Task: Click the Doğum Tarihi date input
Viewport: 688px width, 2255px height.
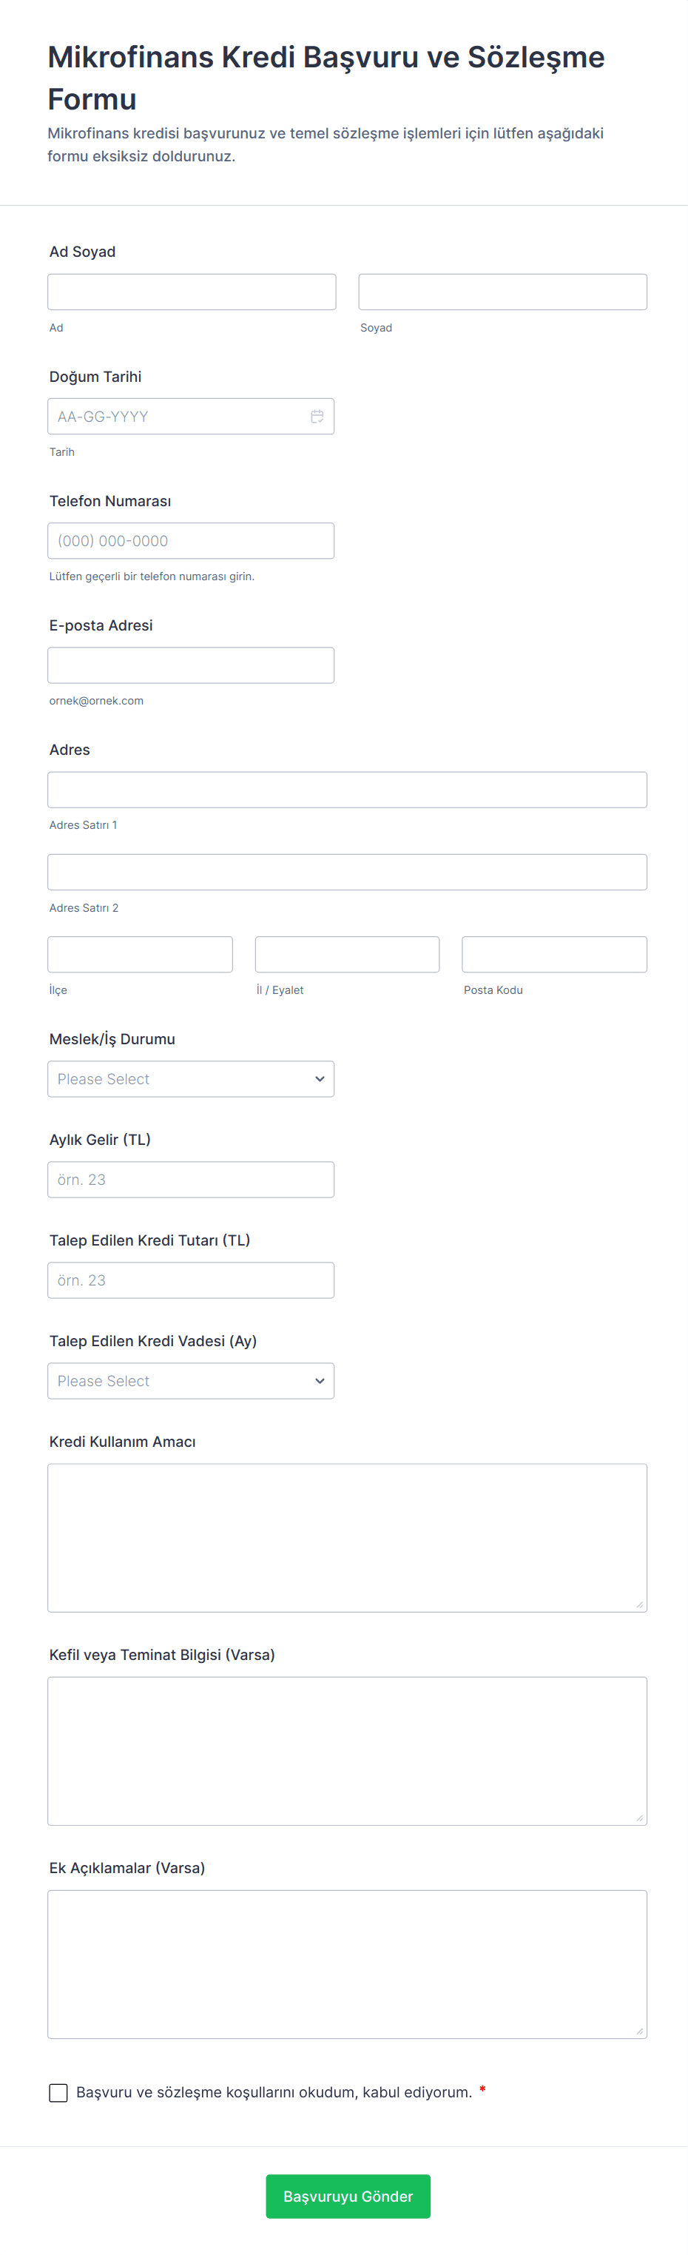Action: coord(175,417)
